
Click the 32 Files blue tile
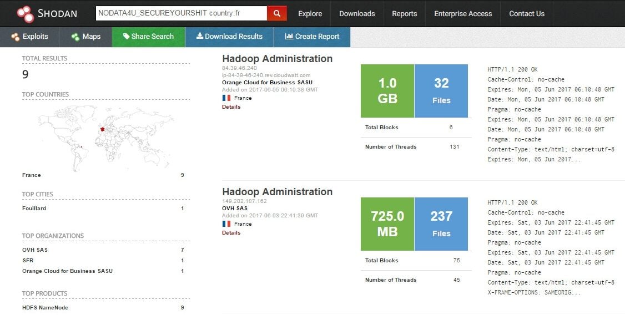click(x=441, y=91)
